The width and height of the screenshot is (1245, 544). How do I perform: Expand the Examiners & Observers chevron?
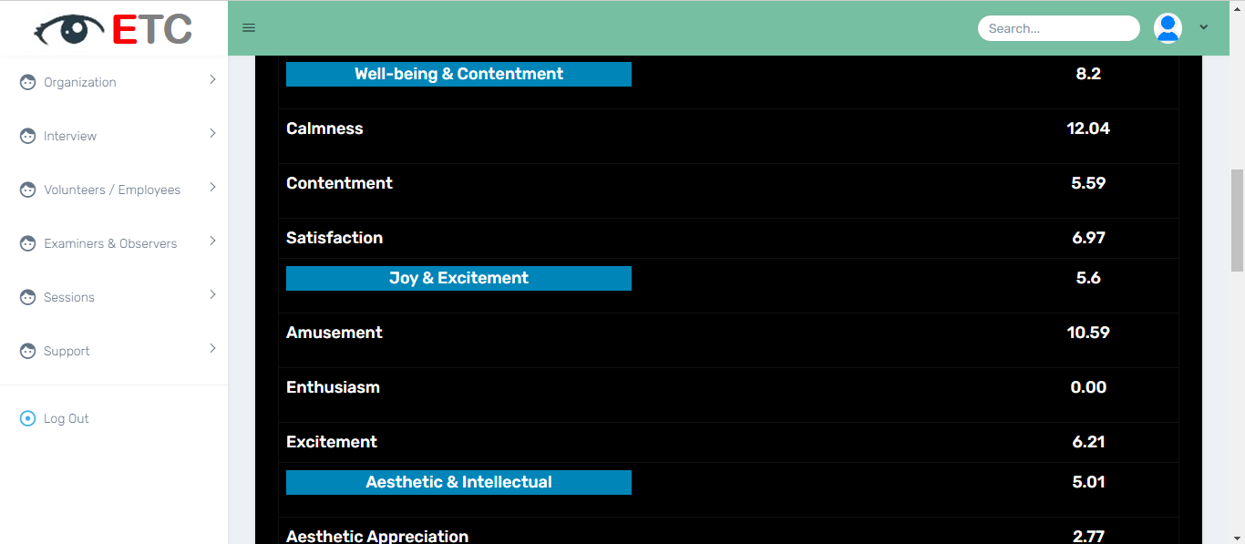(212, 241)
